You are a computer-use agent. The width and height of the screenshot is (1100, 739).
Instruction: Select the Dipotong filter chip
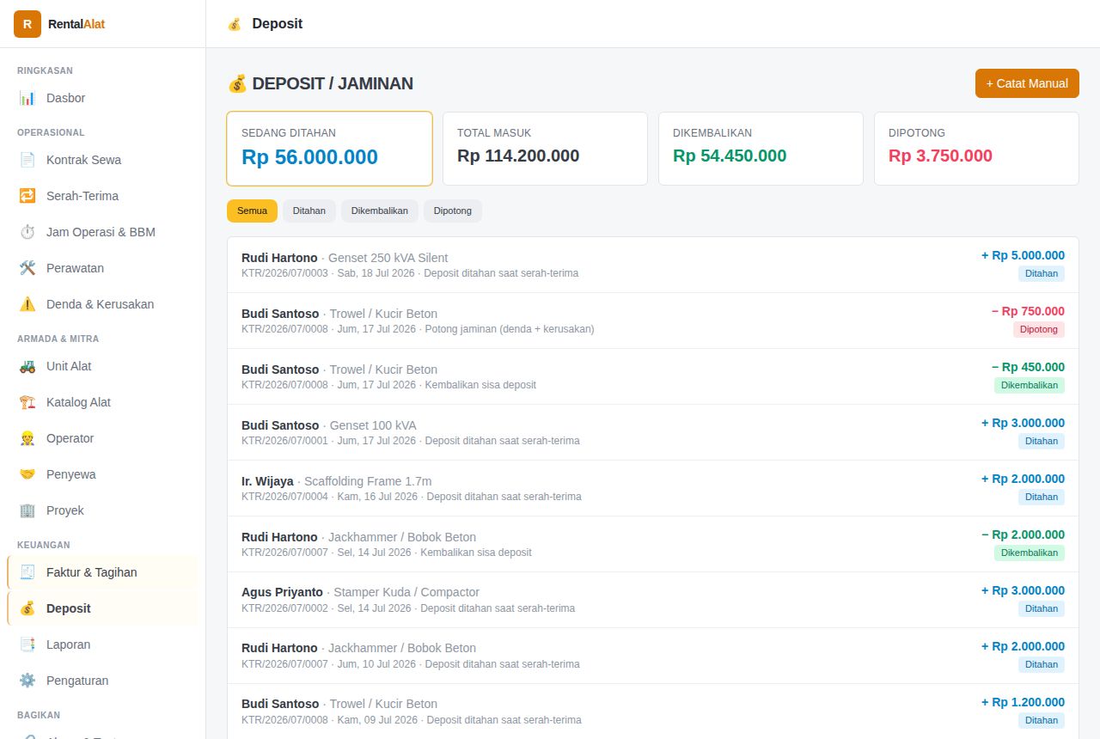pyautogui.click(x=453, y=211)
